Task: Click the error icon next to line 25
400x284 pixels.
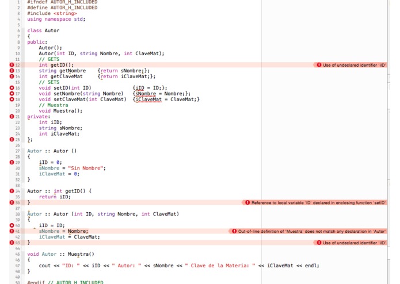Action: click(x=12, y=139)
